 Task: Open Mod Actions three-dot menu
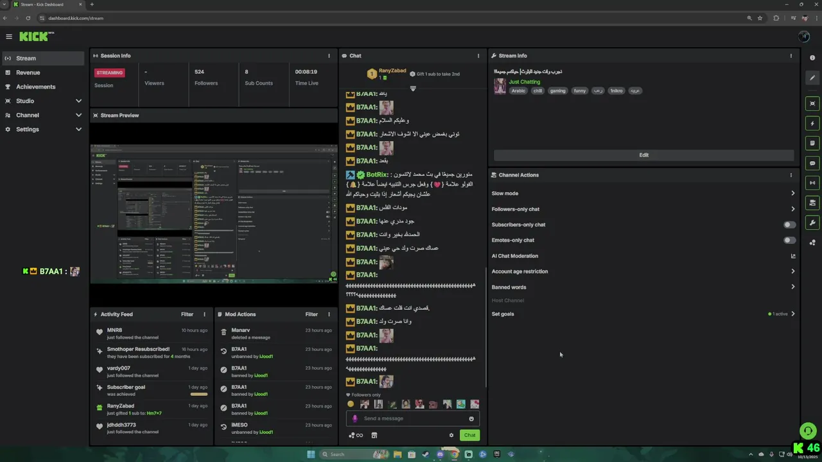(329, 314)
